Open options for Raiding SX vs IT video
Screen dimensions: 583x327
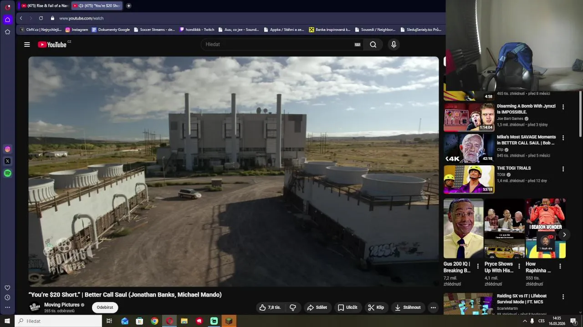(563, 297)
